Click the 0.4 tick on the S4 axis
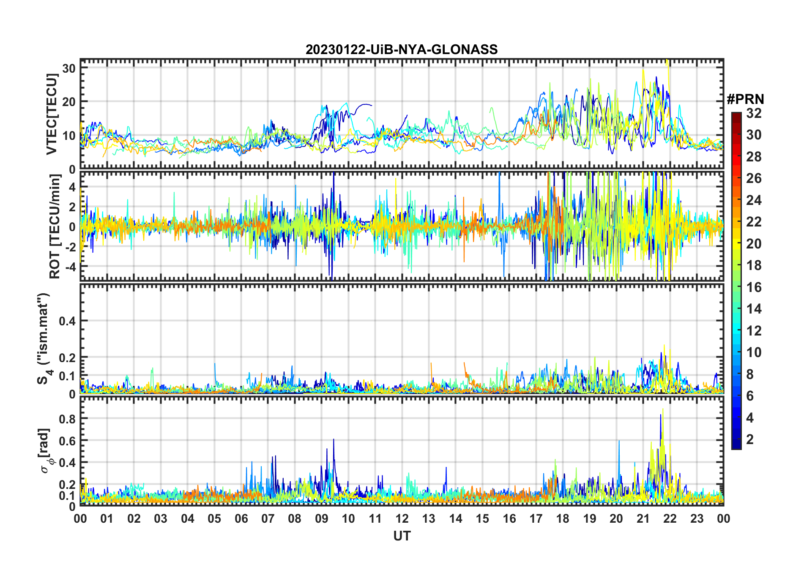 pos(68,321)
